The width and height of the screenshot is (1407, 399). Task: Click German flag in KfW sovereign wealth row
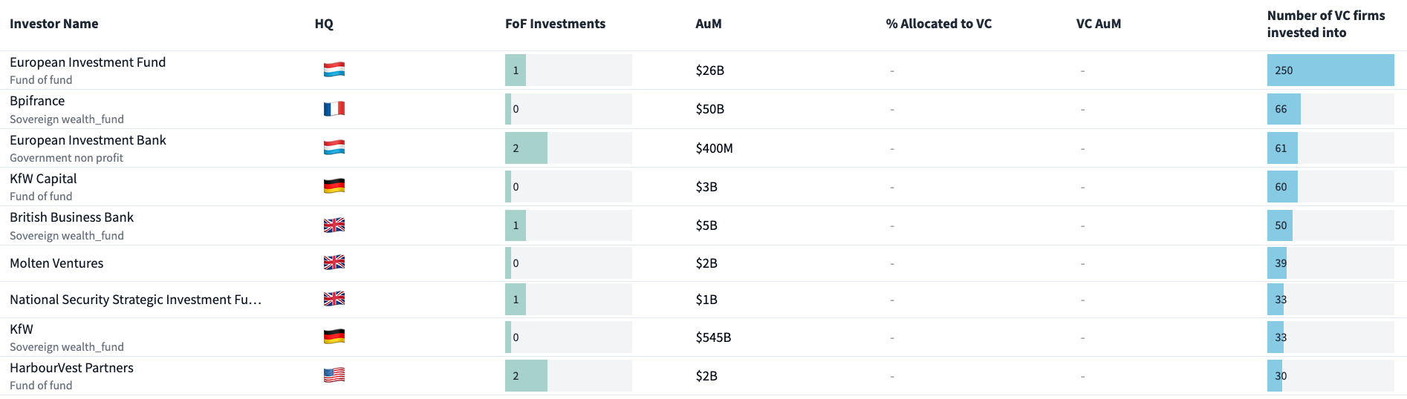[x=334, y=337]
